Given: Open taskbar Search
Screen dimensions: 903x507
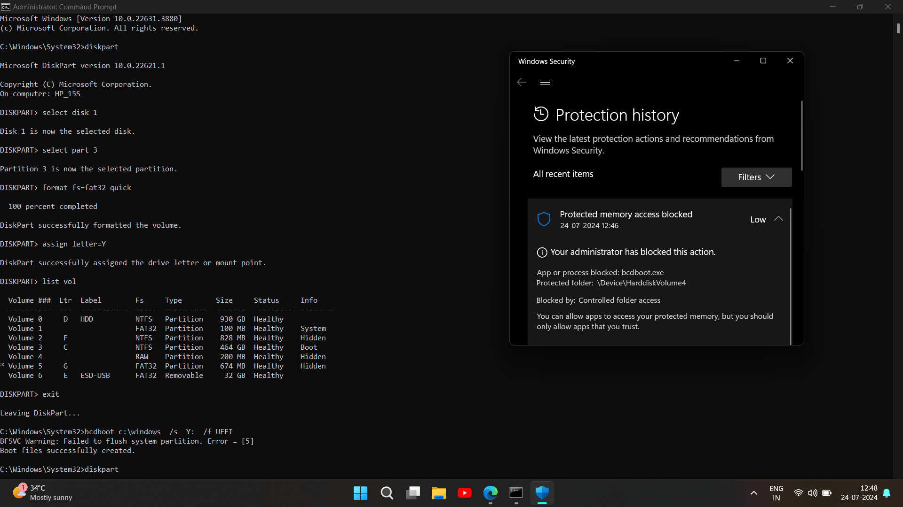Looking at the screenshot, I should 387,493.
